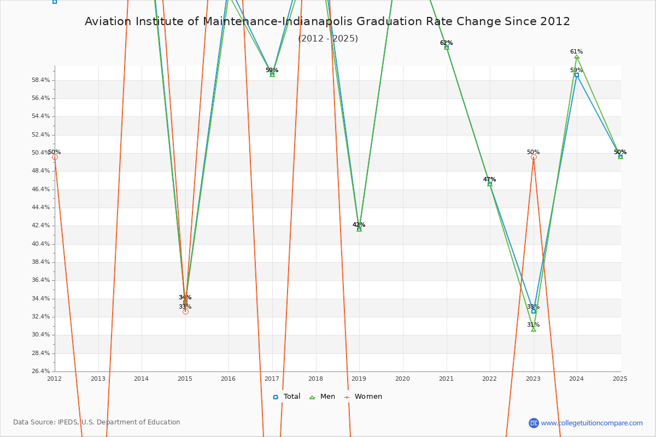Viewport: 656px width, 437px height.
Task: Select the 2025 50% data point
Action: point(620,157)
